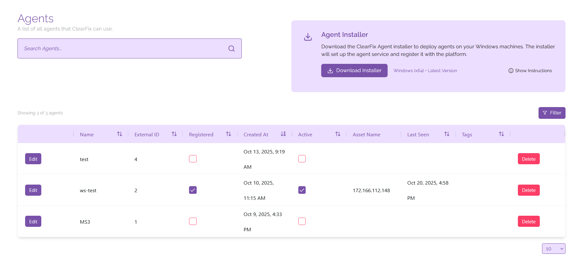Click Last Seen 'Oct 20, 2025, 4:58 PM'

pos(428,190)
